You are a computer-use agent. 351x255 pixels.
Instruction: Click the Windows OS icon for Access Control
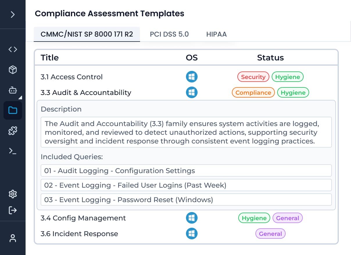tap(192, 77)
